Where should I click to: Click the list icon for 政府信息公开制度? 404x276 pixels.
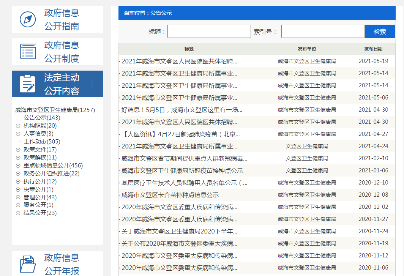click(x=28, y=52)
